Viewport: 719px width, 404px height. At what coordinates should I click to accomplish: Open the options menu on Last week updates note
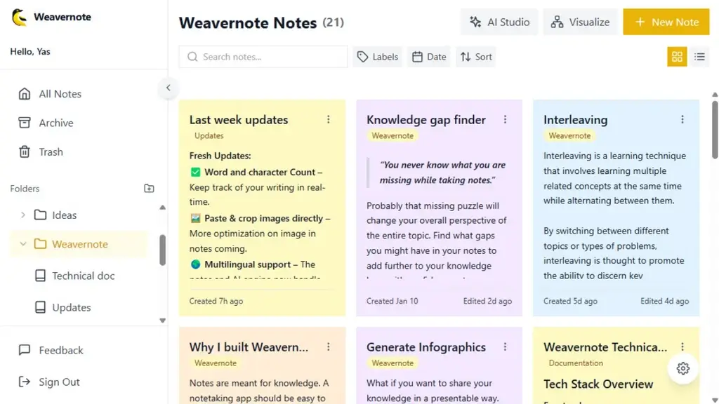click(x=329, y=120)
